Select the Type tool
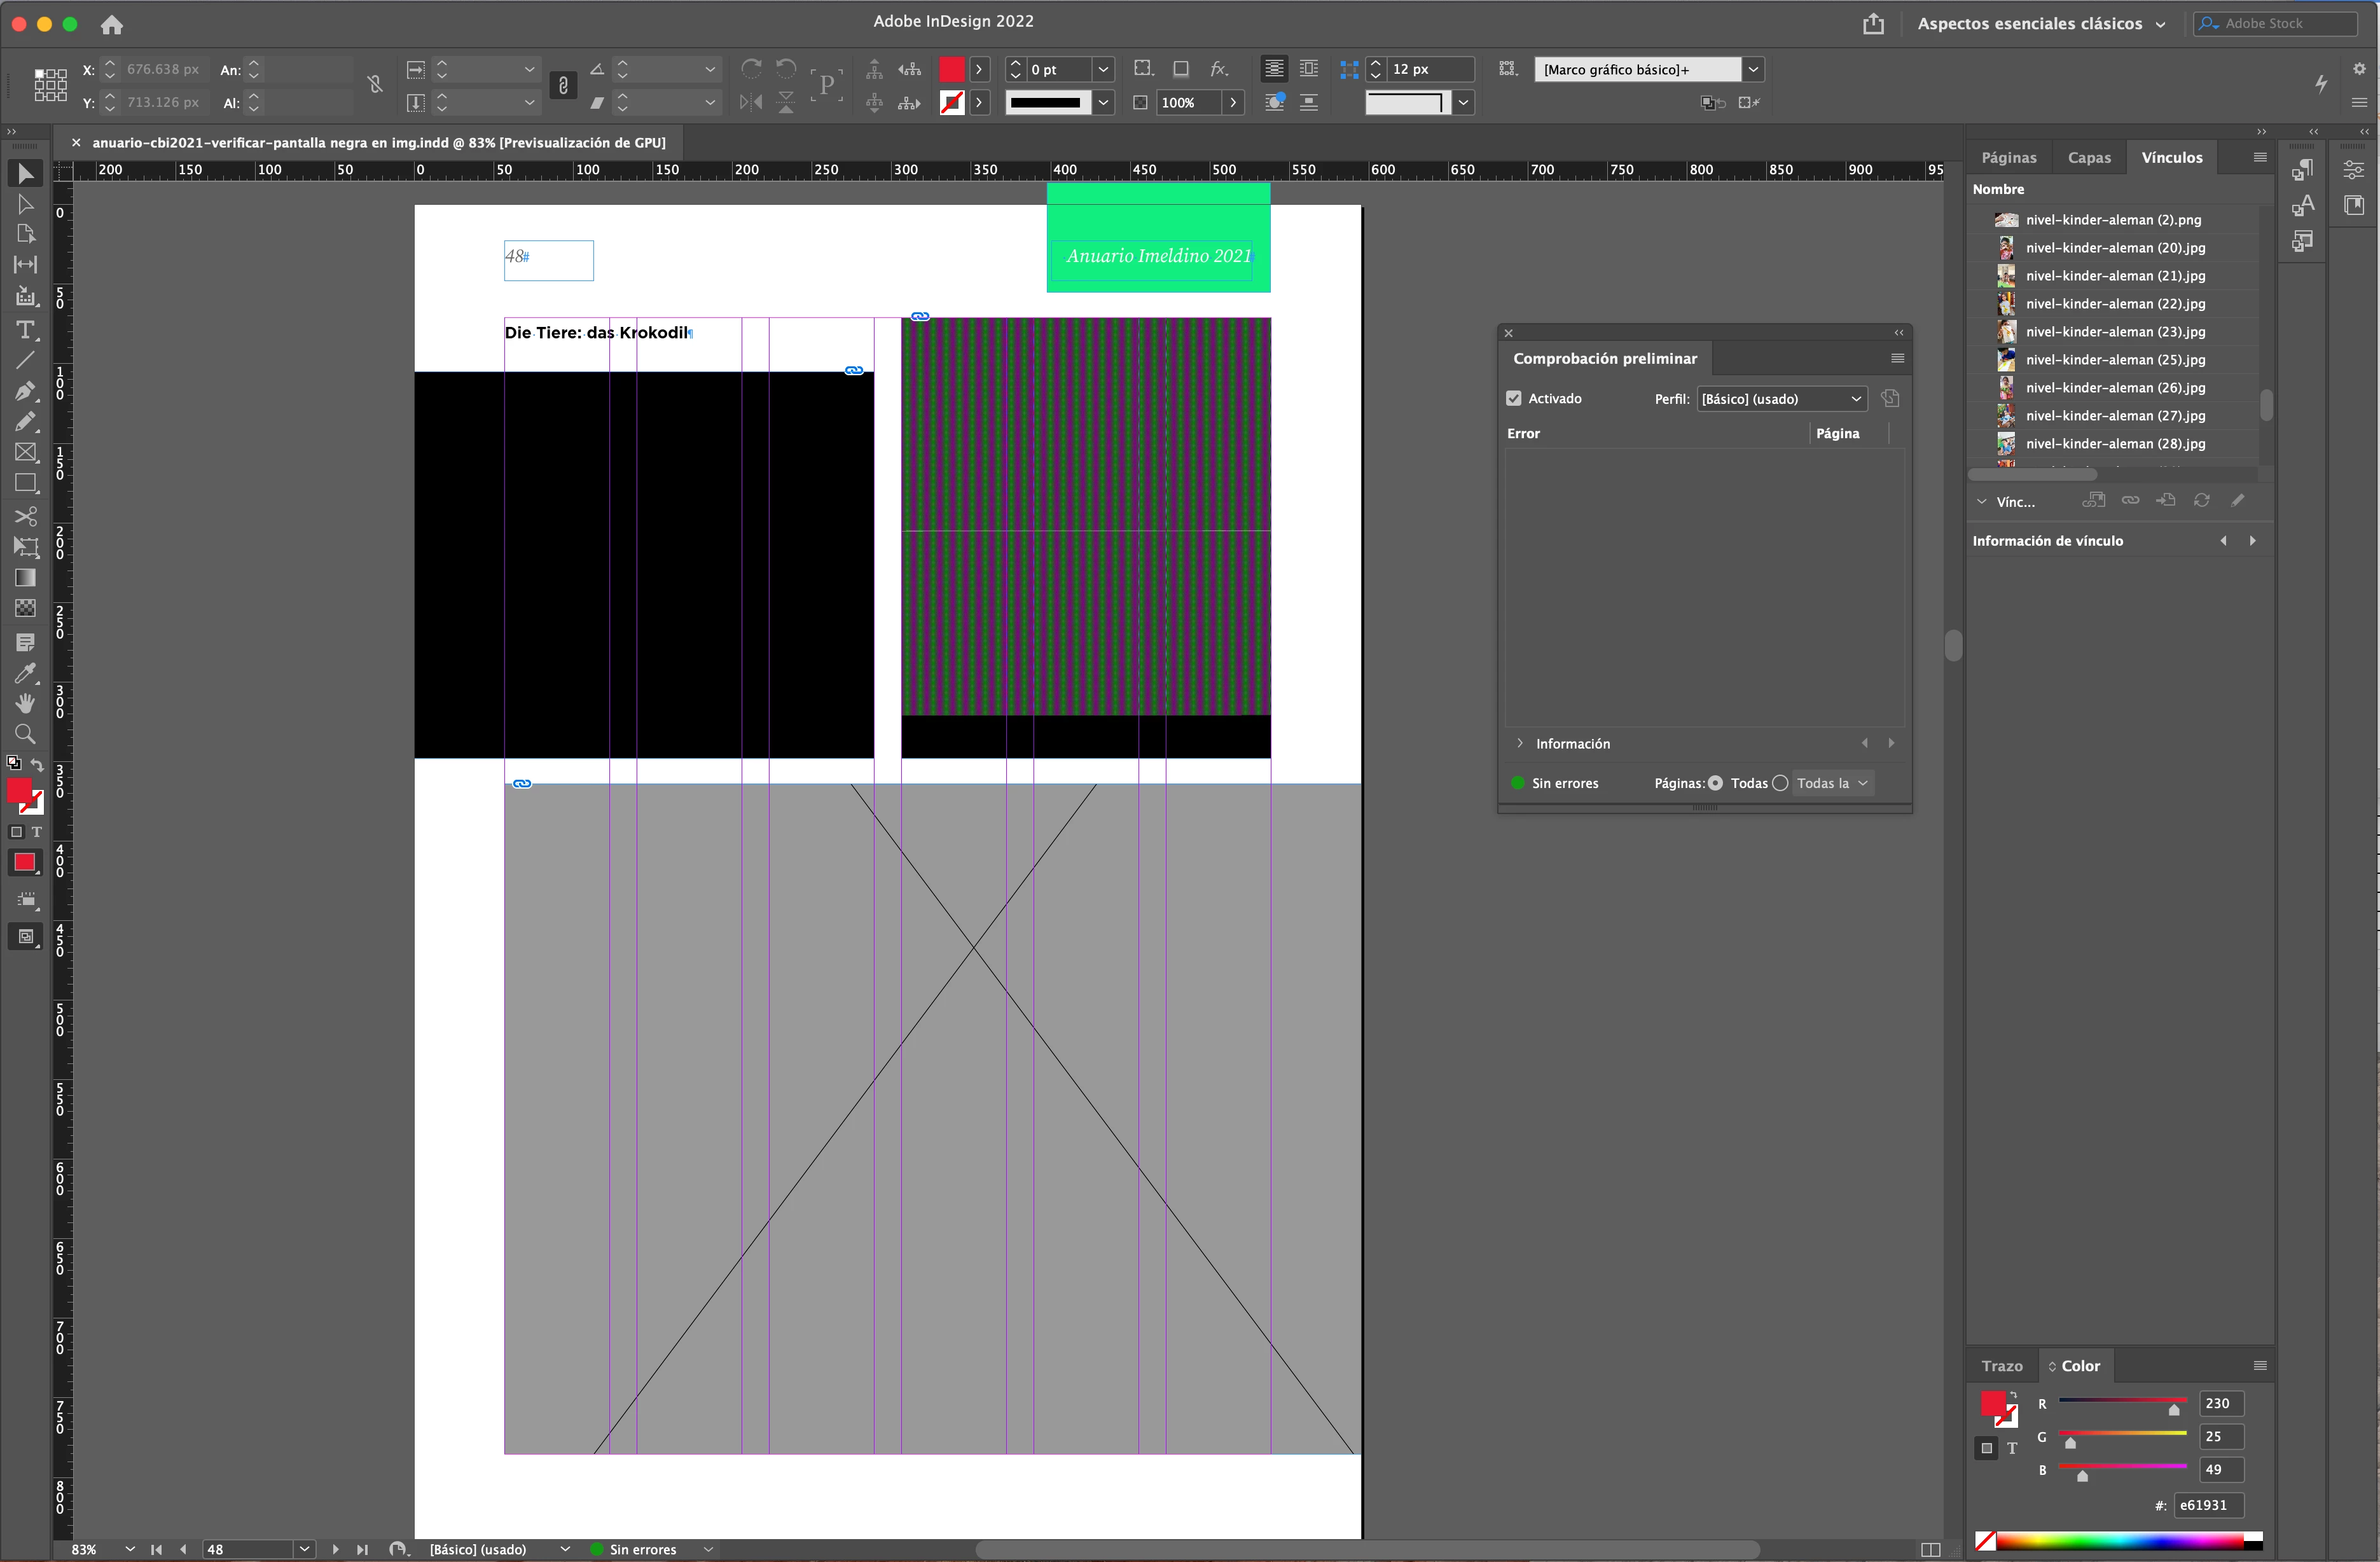The width and height of the screenshot is (2380, 1562). point(25,329)
